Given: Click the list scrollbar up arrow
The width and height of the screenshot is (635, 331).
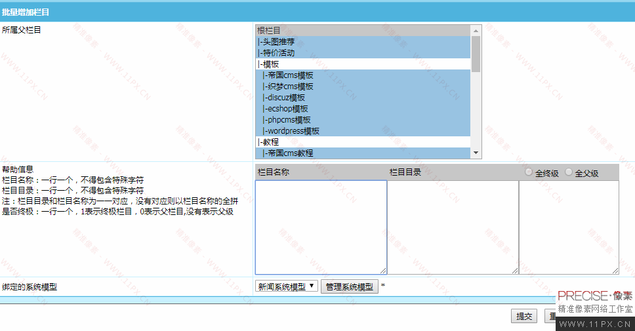Looking at the screenshot, I should 476,31.
